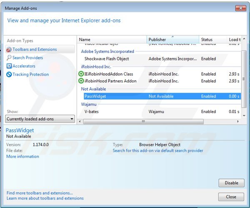Click Adobe Systems Incorpor... publisher cell
This screenshot has width=250, height=208.
pos(172,59)
